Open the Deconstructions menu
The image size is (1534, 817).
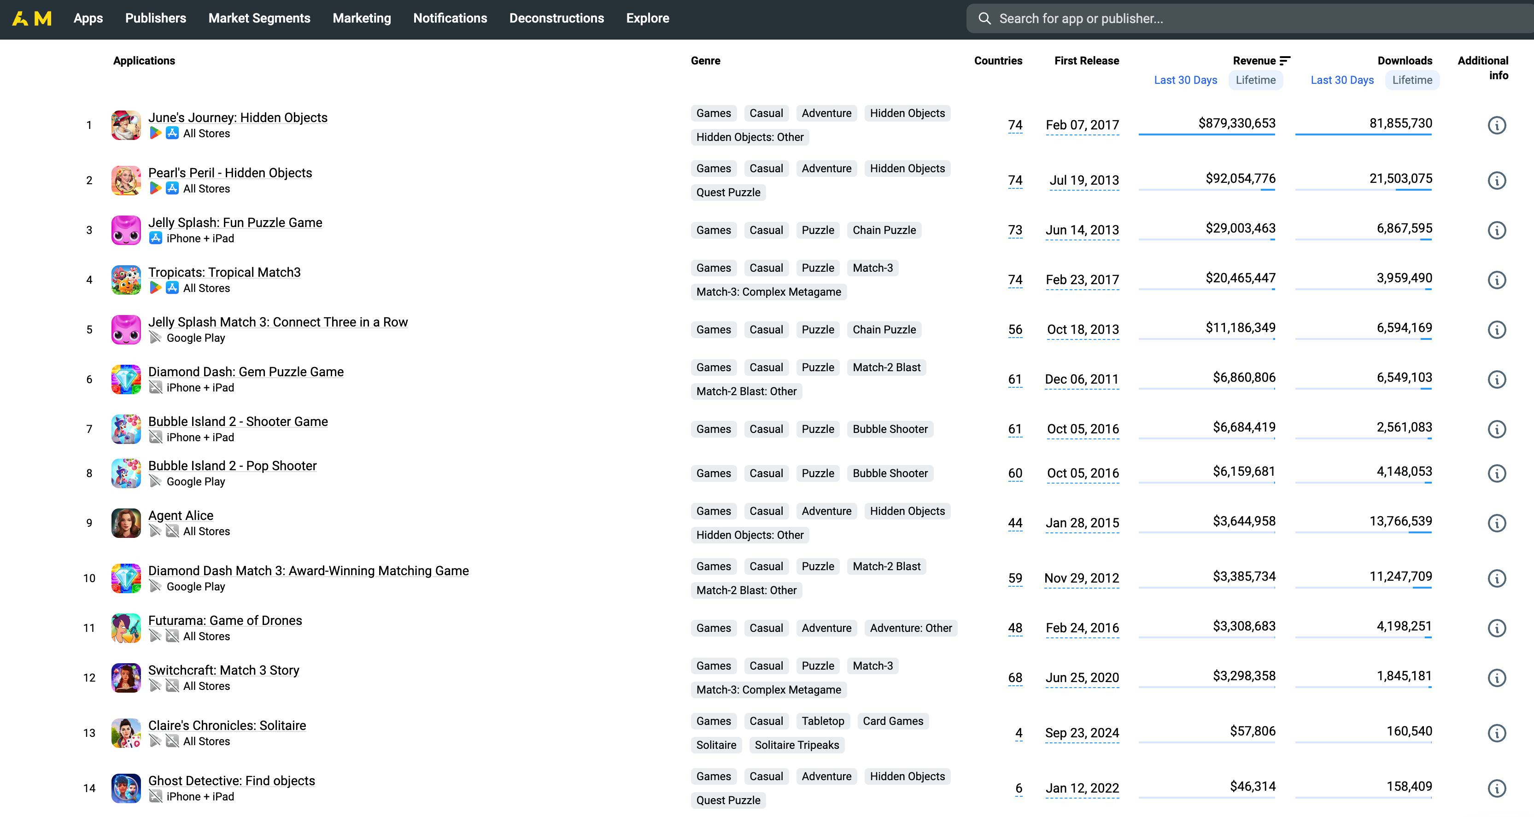[x=556, y=18]
